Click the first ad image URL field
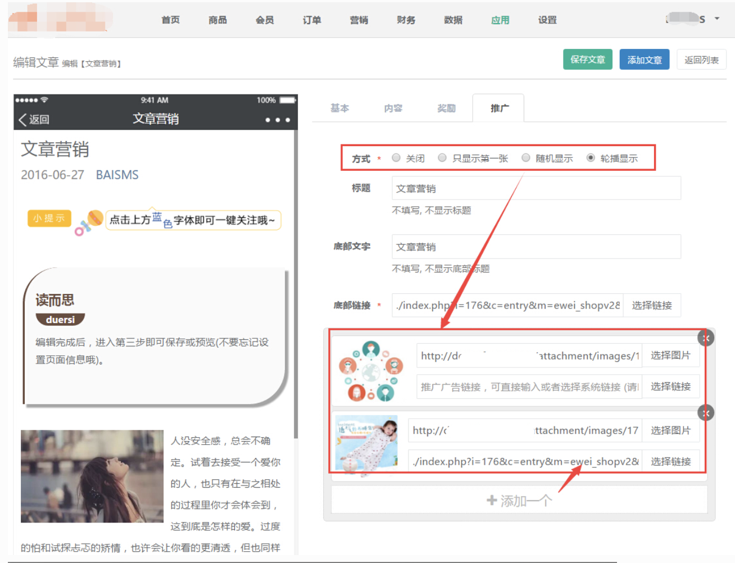This screenshot has width=735, height=563. tap(529, 355)
